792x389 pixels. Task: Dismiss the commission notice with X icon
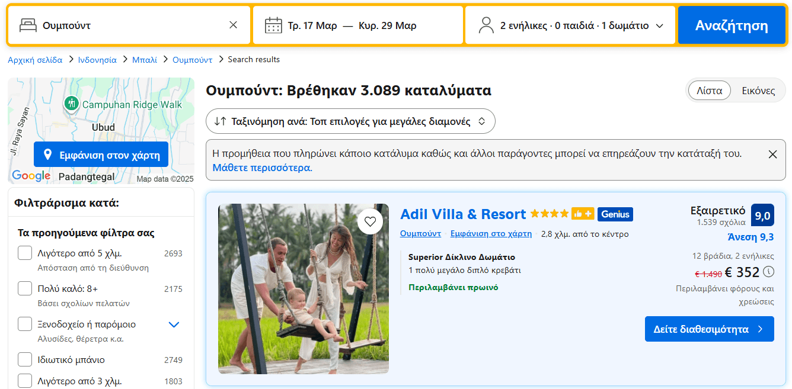point(772,155)
